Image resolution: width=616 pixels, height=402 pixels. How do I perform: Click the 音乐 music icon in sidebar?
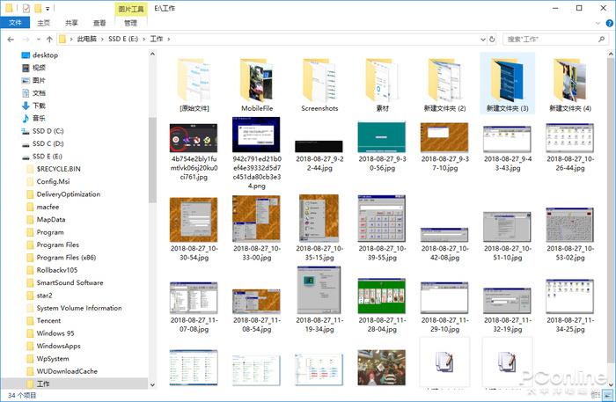25,118
